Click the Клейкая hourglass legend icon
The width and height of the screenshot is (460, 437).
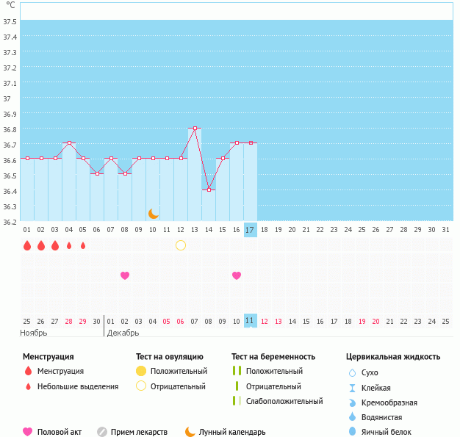point(353,388)
